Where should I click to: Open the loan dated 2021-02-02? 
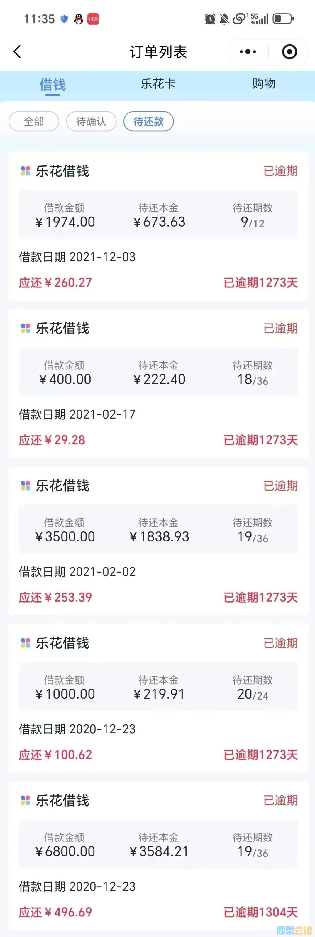[x=77, y=572]
